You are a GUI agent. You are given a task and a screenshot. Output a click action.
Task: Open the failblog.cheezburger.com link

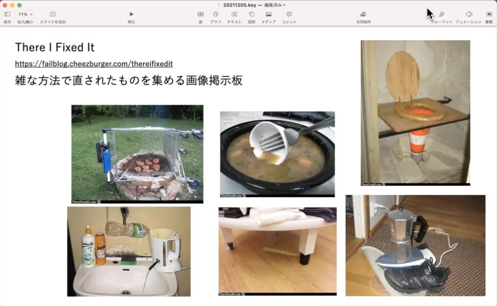pyautogui.click(x=94, y=64)
